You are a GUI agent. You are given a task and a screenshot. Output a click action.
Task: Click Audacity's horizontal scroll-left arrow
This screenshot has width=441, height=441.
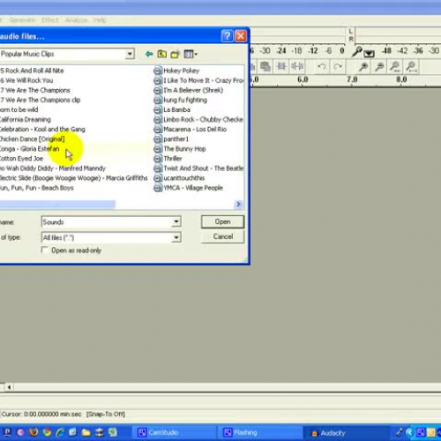(9, 387)
